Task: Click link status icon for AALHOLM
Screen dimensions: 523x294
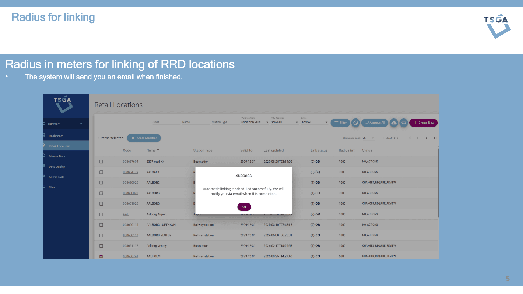Action: 318,256
